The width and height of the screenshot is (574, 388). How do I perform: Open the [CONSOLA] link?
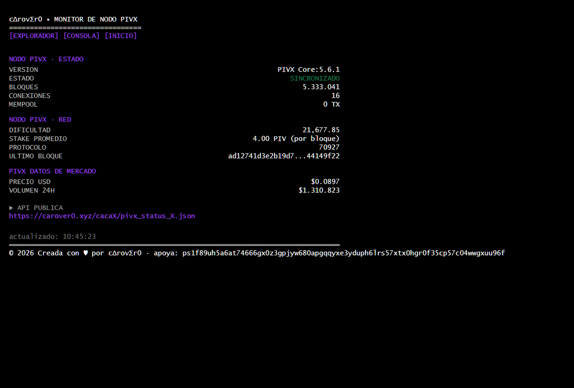click(x=81, y=36)
